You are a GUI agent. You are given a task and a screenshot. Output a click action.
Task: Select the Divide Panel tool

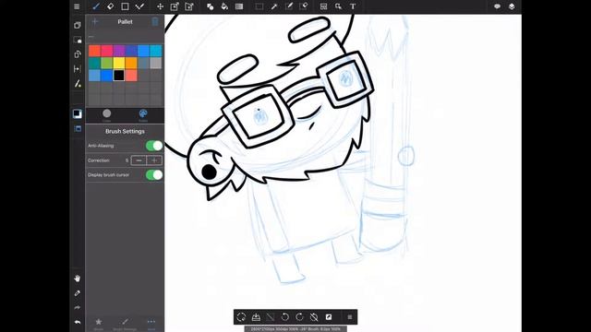click(x=323, y=6)
